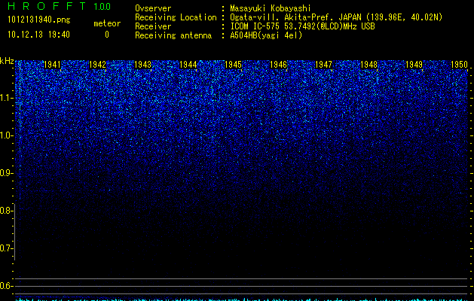The image size is (474, 301).
Task: Click the Receiver field label
Action: [153, 26]
